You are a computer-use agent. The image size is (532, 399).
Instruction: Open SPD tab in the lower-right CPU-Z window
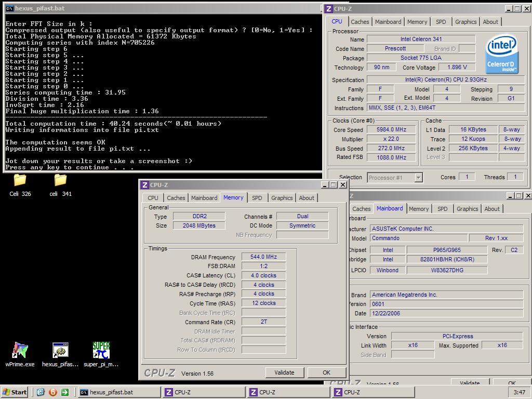coord(443,209)
